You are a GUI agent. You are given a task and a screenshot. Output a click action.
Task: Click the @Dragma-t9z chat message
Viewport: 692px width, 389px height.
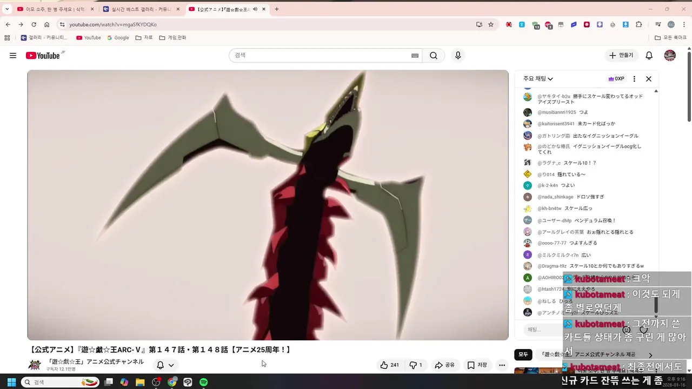[590, 266]
